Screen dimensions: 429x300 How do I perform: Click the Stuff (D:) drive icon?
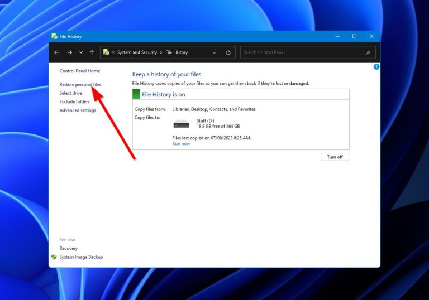182,123
